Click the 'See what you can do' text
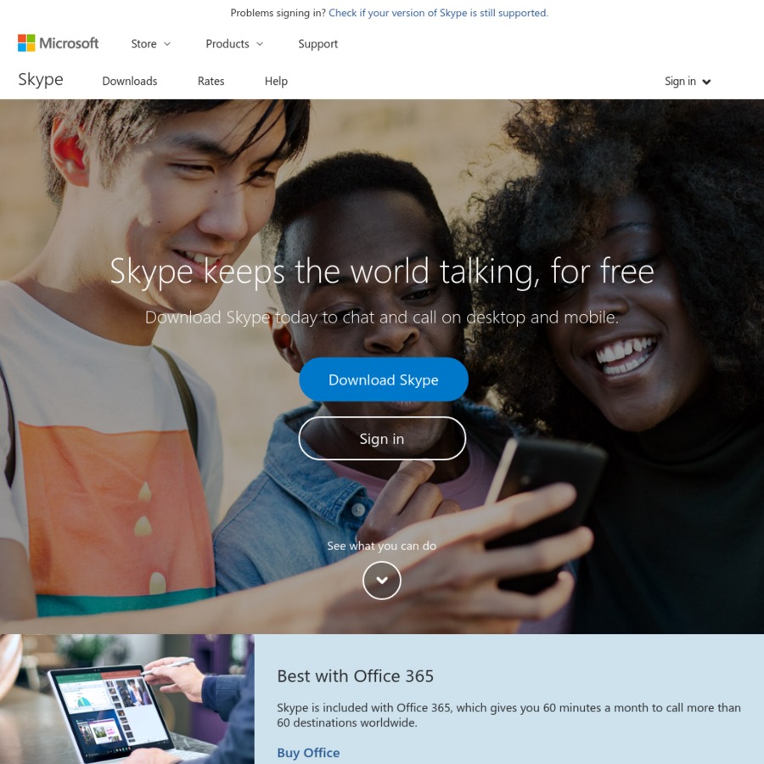Viewport: 764px width, 764px height. coord(381,546)
